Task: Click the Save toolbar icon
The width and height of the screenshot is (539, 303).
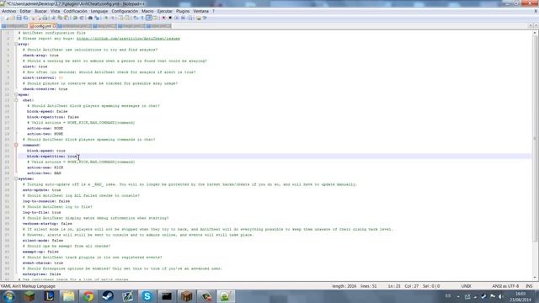Action: (x=19, y=18)
